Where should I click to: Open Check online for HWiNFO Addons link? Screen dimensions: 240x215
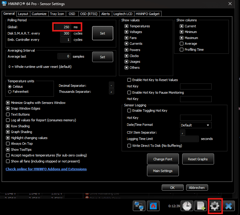pyautogui.click(x=46, y=169)
